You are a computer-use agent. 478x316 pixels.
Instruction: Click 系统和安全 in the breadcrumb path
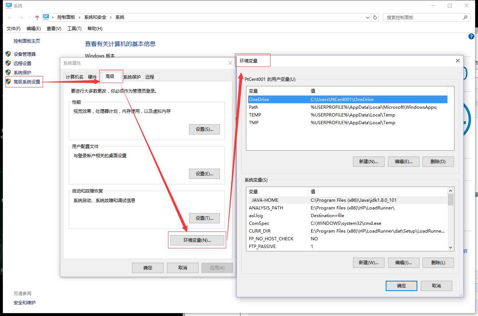pyautogui.click(x=95, y=17)
